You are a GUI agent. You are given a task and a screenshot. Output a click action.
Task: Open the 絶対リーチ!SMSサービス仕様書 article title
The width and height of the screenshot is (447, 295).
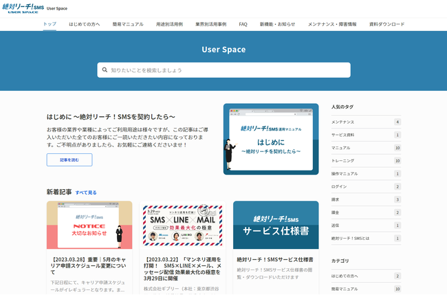[x=274, y=260]
